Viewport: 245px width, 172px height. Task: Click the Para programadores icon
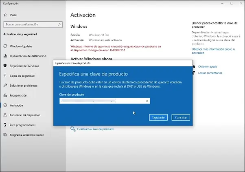point(5,125)
